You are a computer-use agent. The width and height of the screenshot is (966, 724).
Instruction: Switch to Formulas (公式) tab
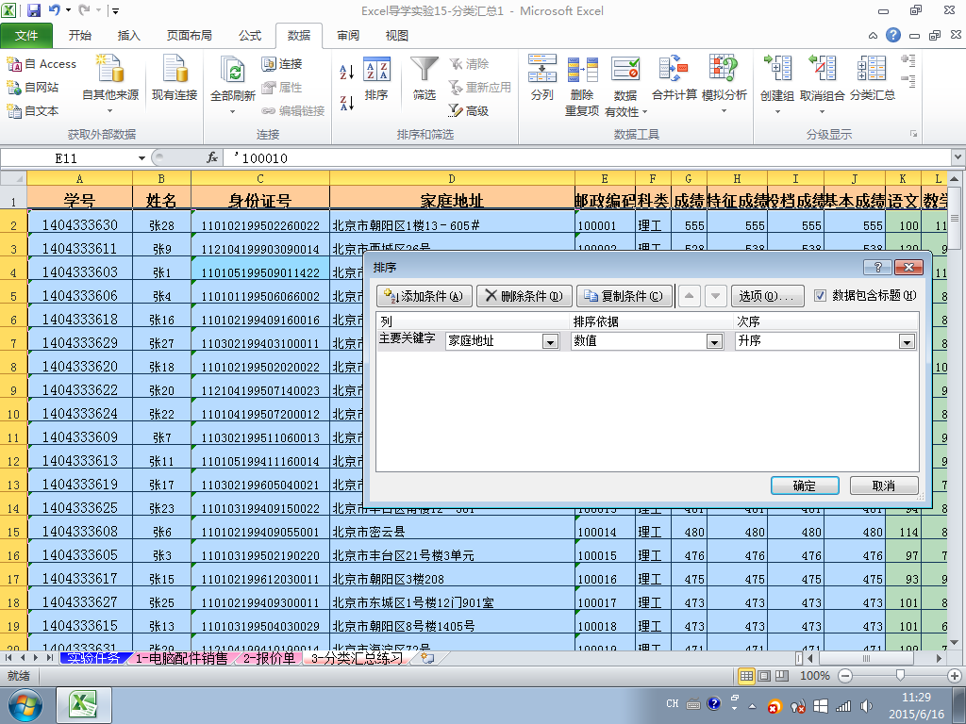250,36
